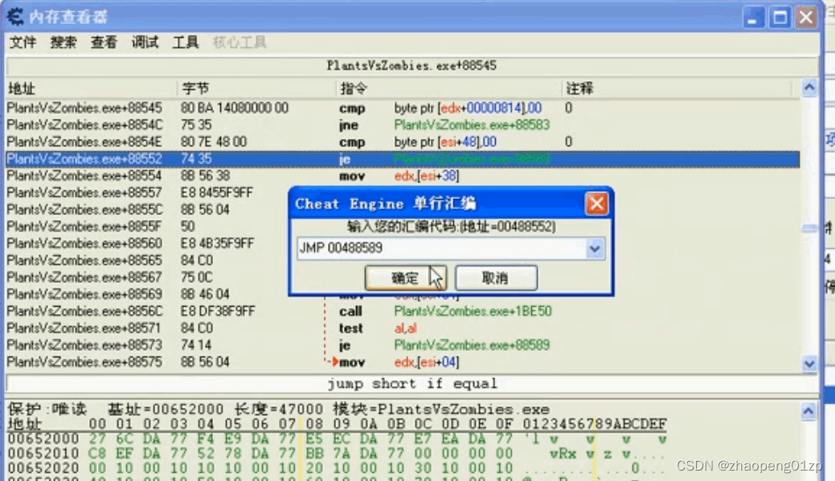Close the Cheat Engine 单行汇编 dialog

pos(596,203)
